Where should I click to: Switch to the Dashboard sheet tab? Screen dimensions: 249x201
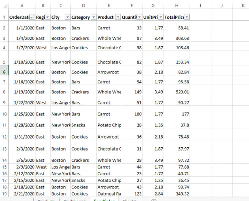(x=75, y=200)
